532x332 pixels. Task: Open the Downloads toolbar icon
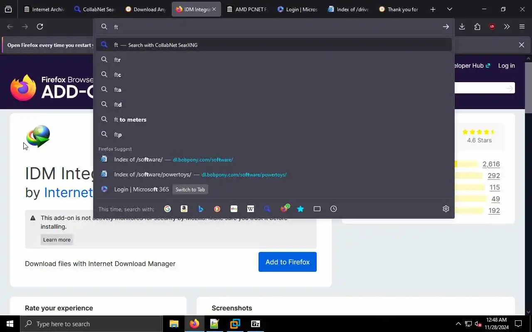pyautogui.click(x=462, y=27)
